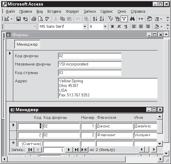Expand the MS Sans Serif font dropdown

85,27
